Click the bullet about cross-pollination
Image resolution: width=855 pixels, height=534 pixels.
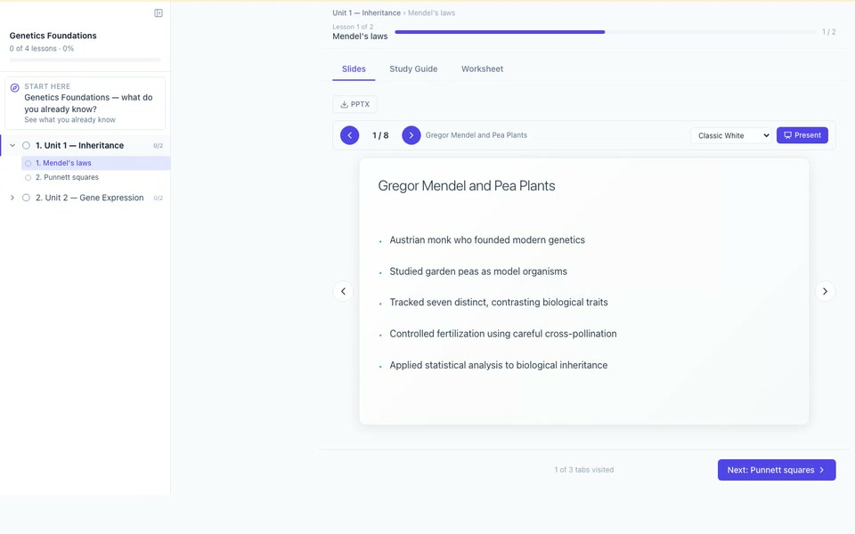pos(502,334)
